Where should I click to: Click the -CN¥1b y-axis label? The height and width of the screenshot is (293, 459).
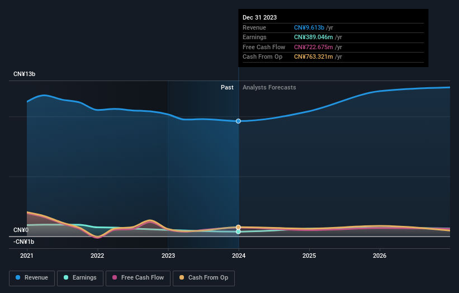click(23, 242)
